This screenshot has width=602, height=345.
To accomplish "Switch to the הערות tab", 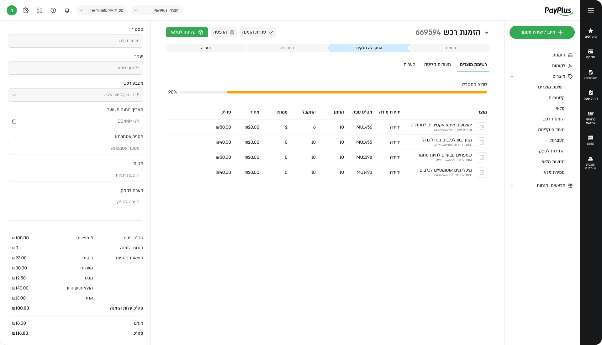I will (x=409, y=64).
